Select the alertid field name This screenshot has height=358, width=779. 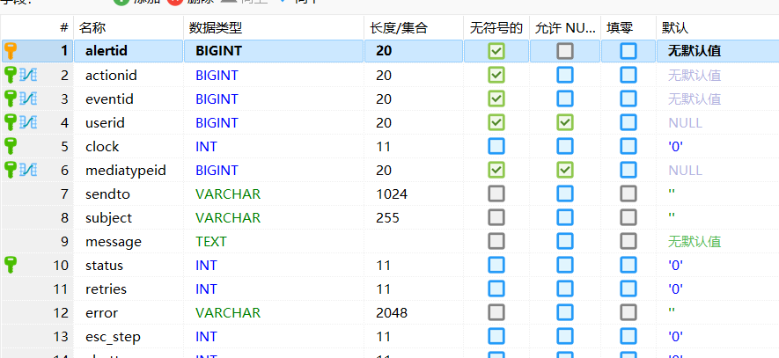point(107,51)
